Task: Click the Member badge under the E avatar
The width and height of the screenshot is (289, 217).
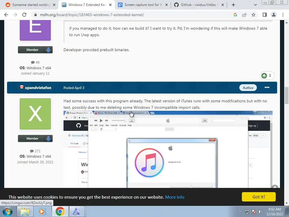Action: pyautogui.click(x=35, y=50)
